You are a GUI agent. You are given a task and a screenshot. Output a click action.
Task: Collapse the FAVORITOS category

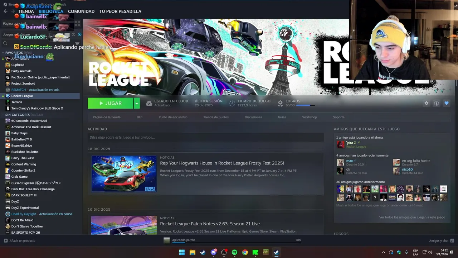pyautogui.click(x=3, y=53)
